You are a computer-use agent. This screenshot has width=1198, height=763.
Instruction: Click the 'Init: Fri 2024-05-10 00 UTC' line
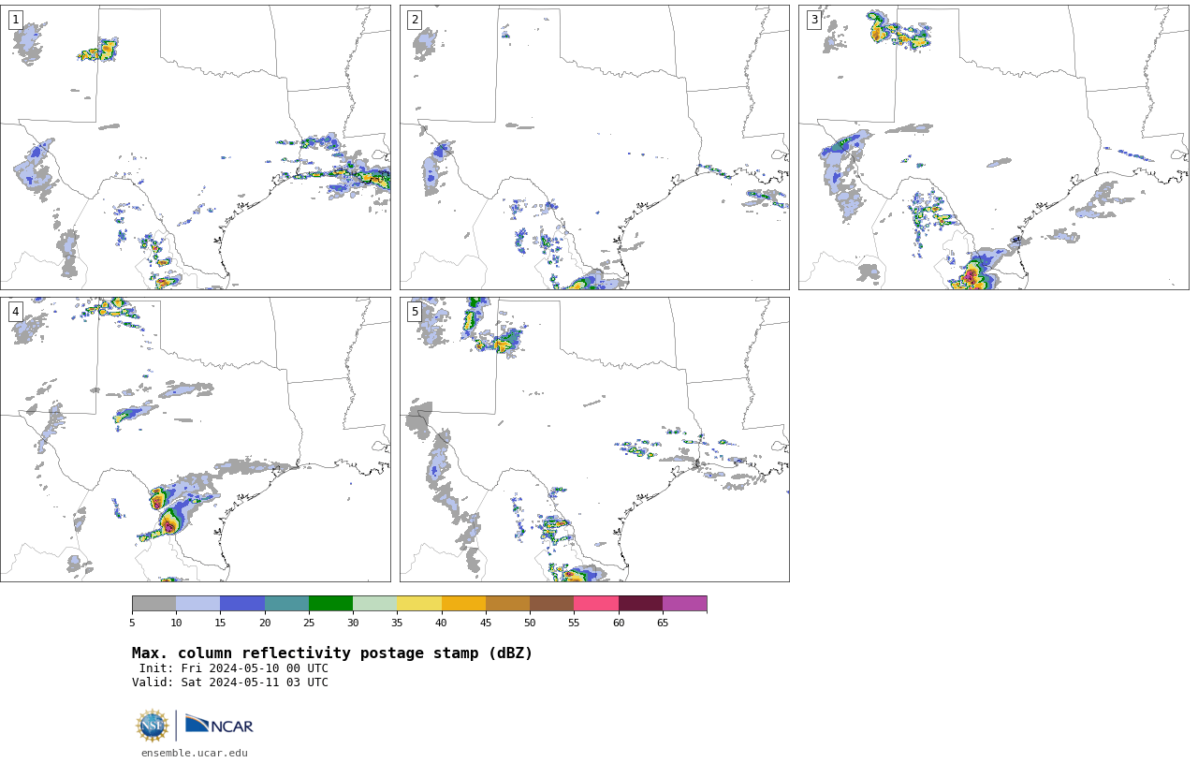click(234, 668)
